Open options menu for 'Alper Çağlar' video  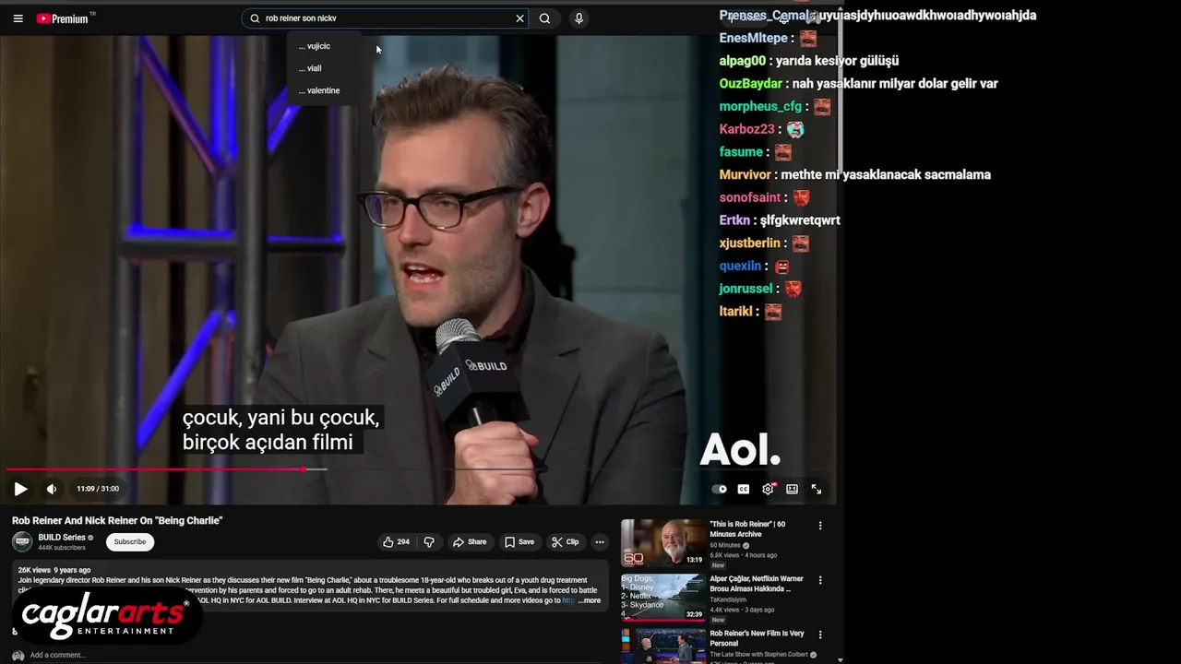coord(820,580)
